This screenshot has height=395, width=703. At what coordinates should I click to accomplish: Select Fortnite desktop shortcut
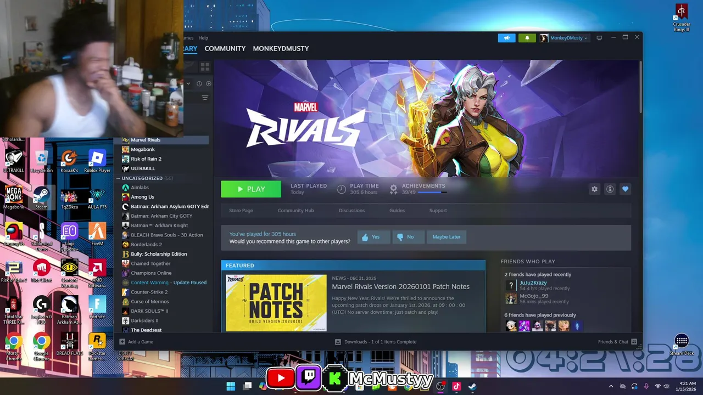click(97, 308)
